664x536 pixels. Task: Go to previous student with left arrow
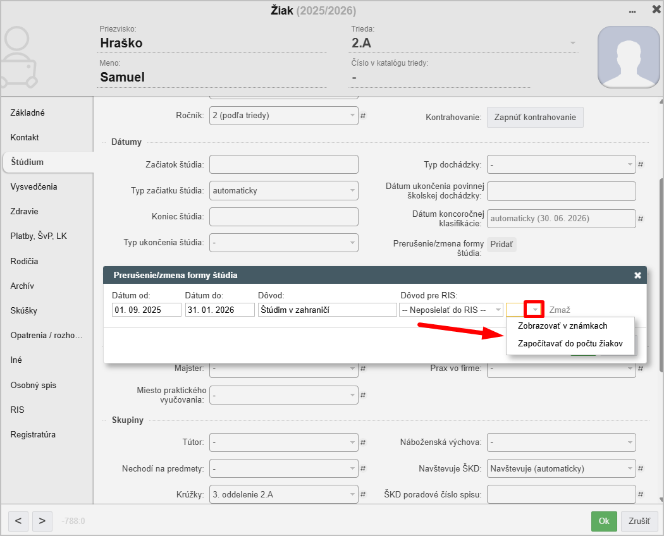[x=18, y=521]
